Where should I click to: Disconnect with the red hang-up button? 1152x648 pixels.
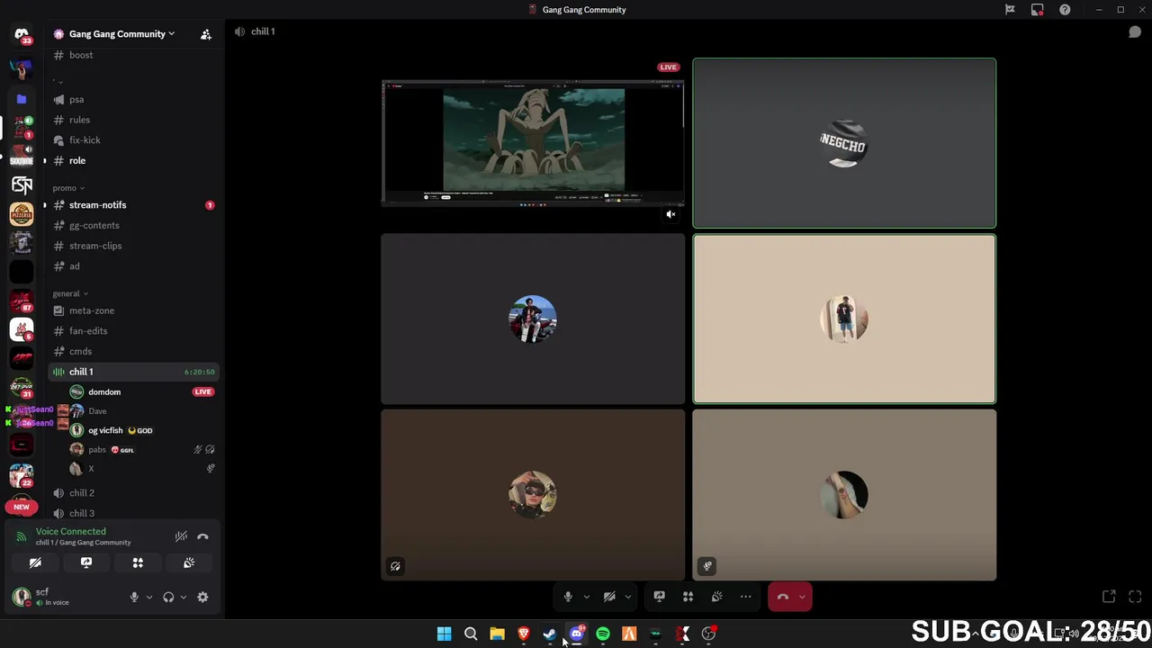tap(782, 597)
